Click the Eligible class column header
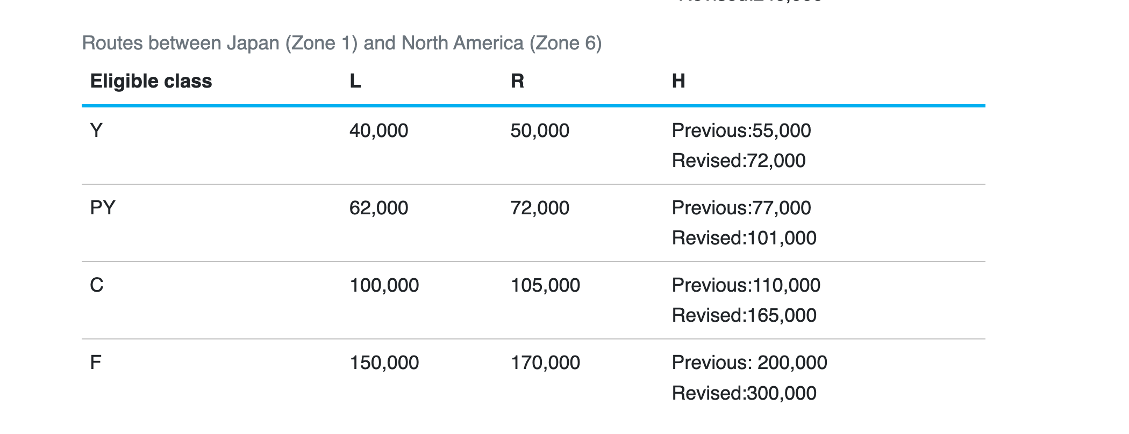This screenshot has height=434, width=1129. coord(151,81)
